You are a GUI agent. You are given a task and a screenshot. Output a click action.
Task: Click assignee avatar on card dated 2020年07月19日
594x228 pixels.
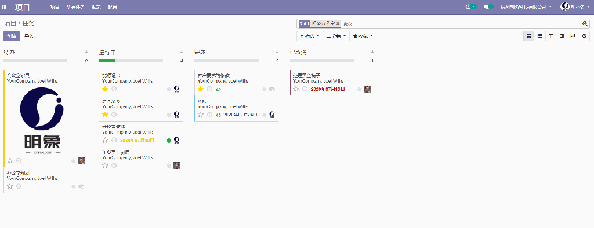point(367,89)
